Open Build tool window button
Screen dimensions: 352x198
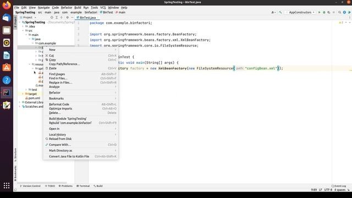98,186
